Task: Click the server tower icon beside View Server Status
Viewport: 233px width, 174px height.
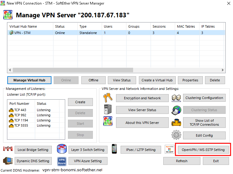Action: 108,109
